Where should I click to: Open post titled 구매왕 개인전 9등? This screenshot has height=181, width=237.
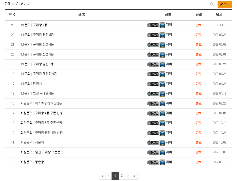coord(45,74)
